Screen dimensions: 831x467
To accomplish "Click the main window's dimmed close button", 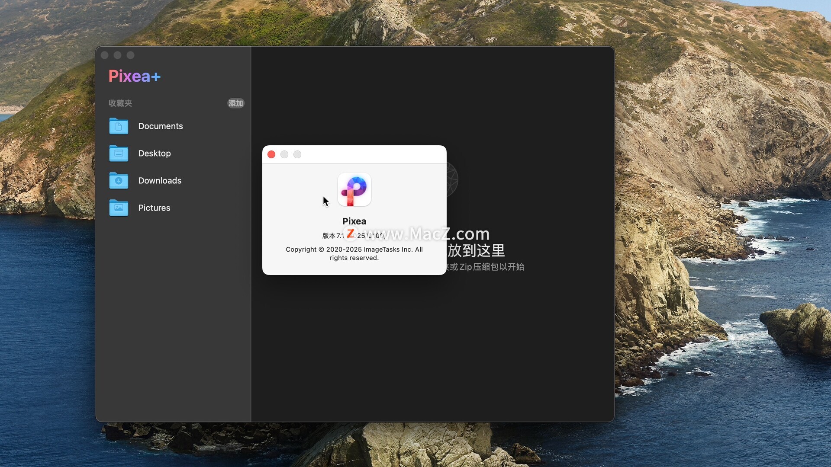I will [x=104, y=55].
